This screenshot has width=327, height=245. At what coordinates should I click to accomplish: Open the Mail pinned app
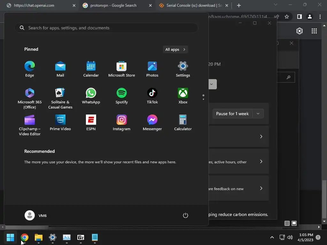click(x=60, y=69)
